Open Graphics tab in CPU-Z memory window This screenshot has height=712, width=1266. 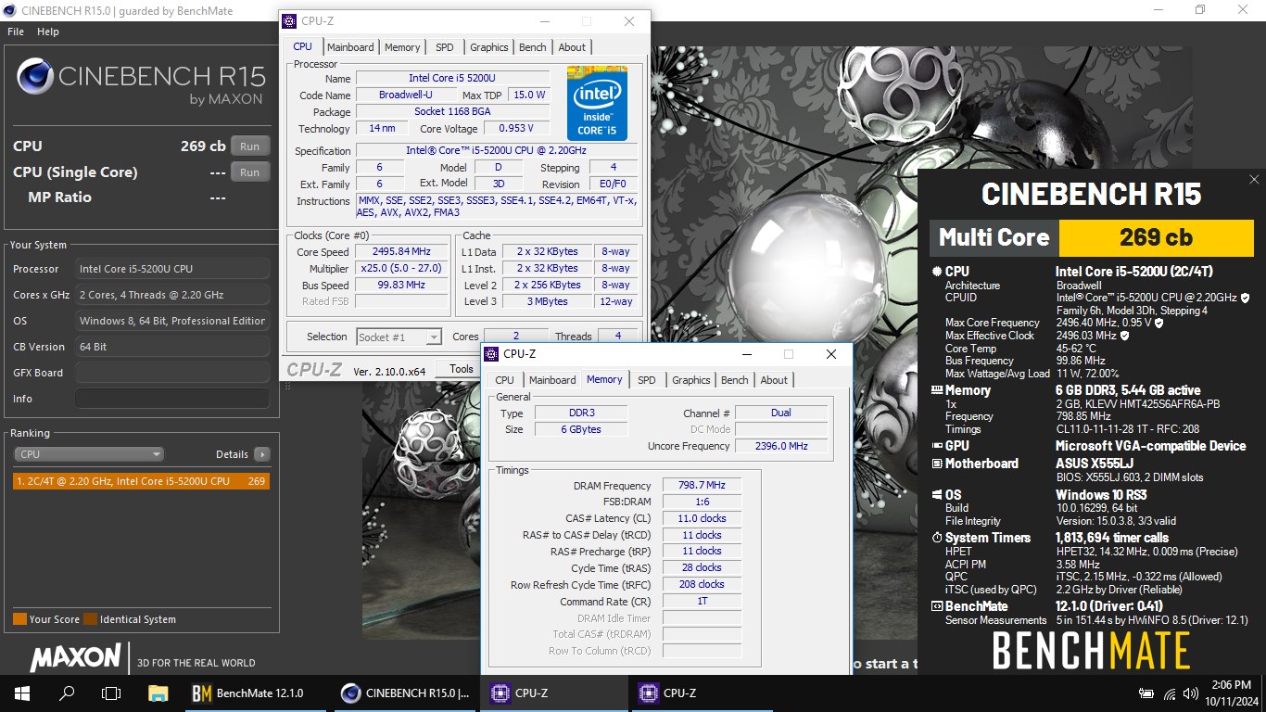691,380
